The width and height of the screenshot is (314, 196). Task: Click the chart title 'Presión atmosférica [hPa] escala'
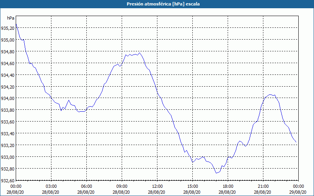[x=163, y=4]
